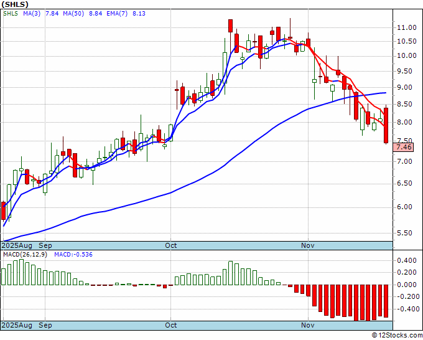Click the current price tag 7.46
The width and height of the screenshot is (423, 340).
[404, 147]
